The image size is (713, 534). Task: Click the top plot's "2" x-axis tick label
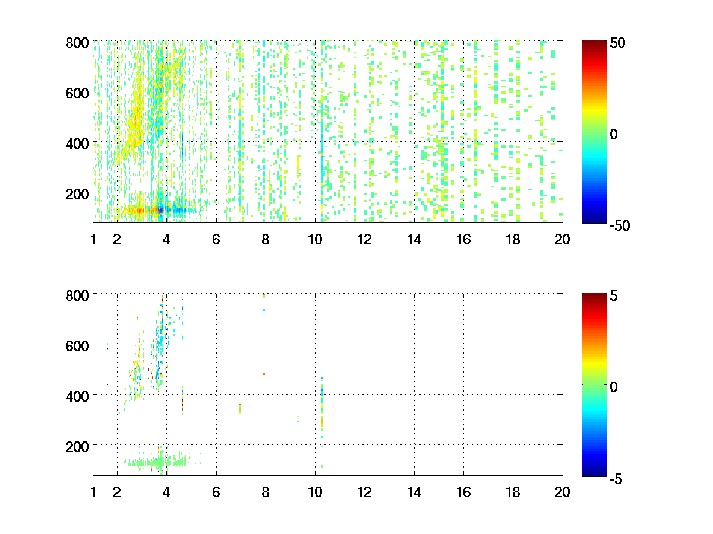pyautogui.click(x=117, y=240)
